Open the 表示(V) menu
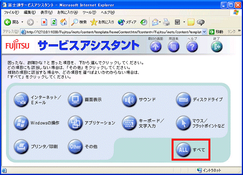 [46, 12]
